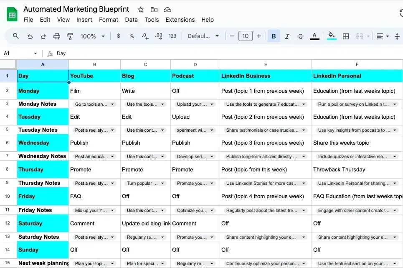The height and width of the screenshot is (268, 403).
Task: Select Share this weeks topic cell
Action: point(357,143)
